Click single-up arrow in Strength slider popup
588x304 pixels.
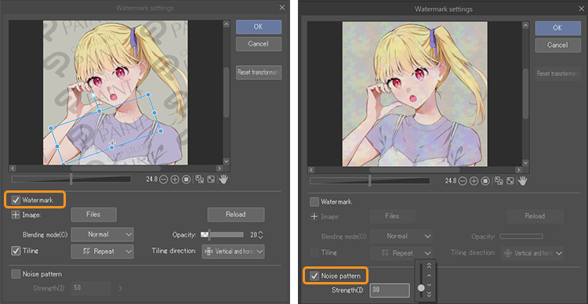point(430,276)
